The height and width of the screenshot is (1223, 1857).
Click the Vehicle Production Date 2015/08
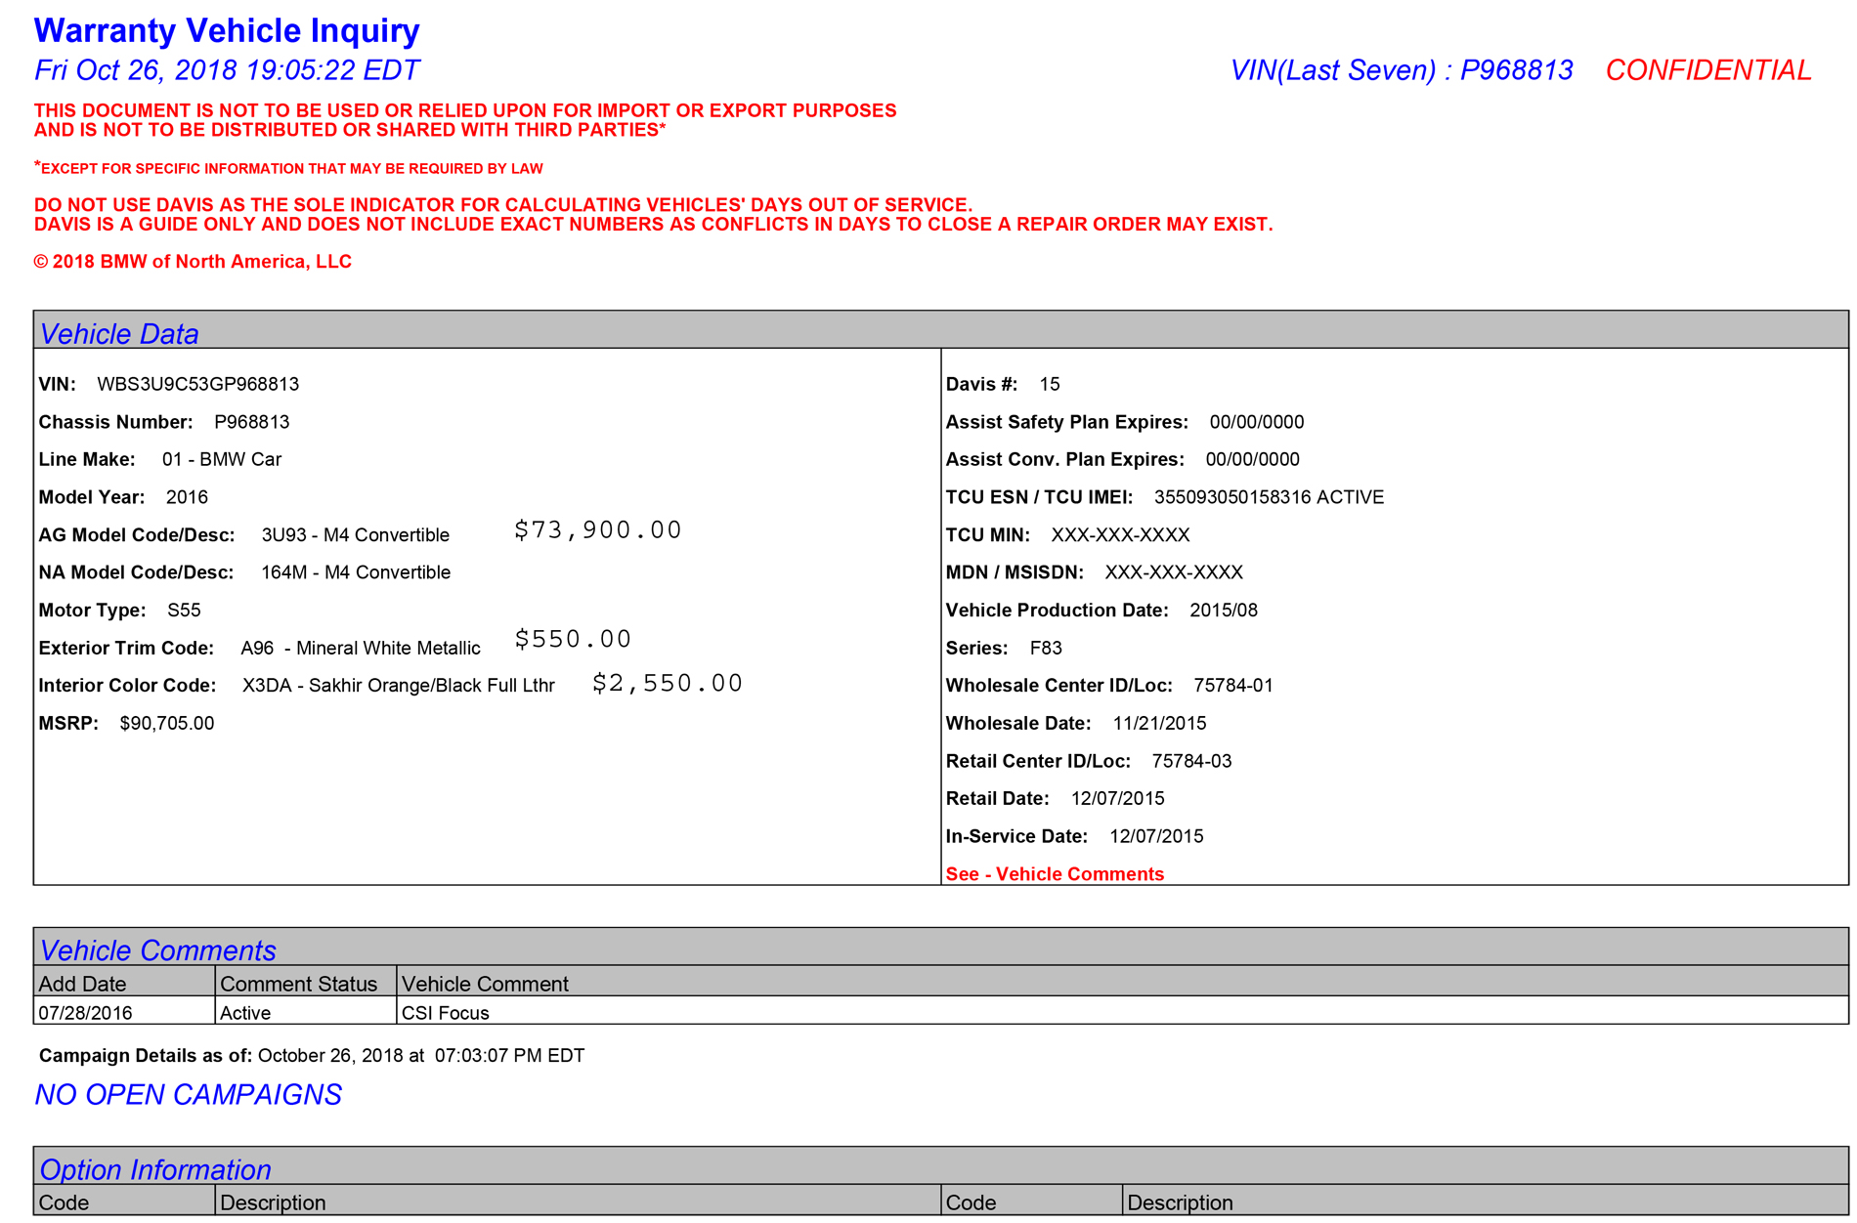(x=1224, y=611)
